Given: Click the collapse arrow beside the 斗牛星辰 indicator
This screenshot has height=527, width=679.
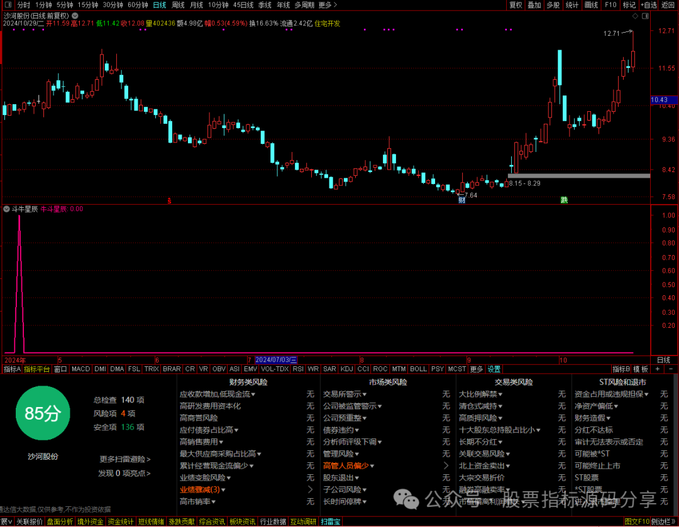Looking at the screenshot, I should click(6, 209).
